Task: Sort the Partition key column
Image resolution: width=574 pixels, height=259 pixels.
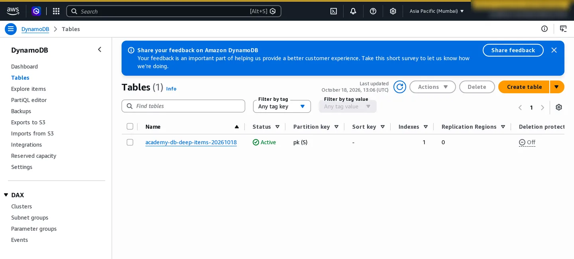Action: (336, 127)
